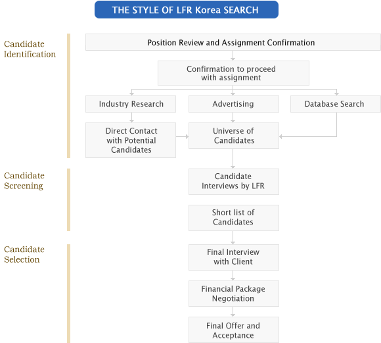
Task: Click the Candidate Screening stage label
Action: pyautogui.click(x=24, y=180)
